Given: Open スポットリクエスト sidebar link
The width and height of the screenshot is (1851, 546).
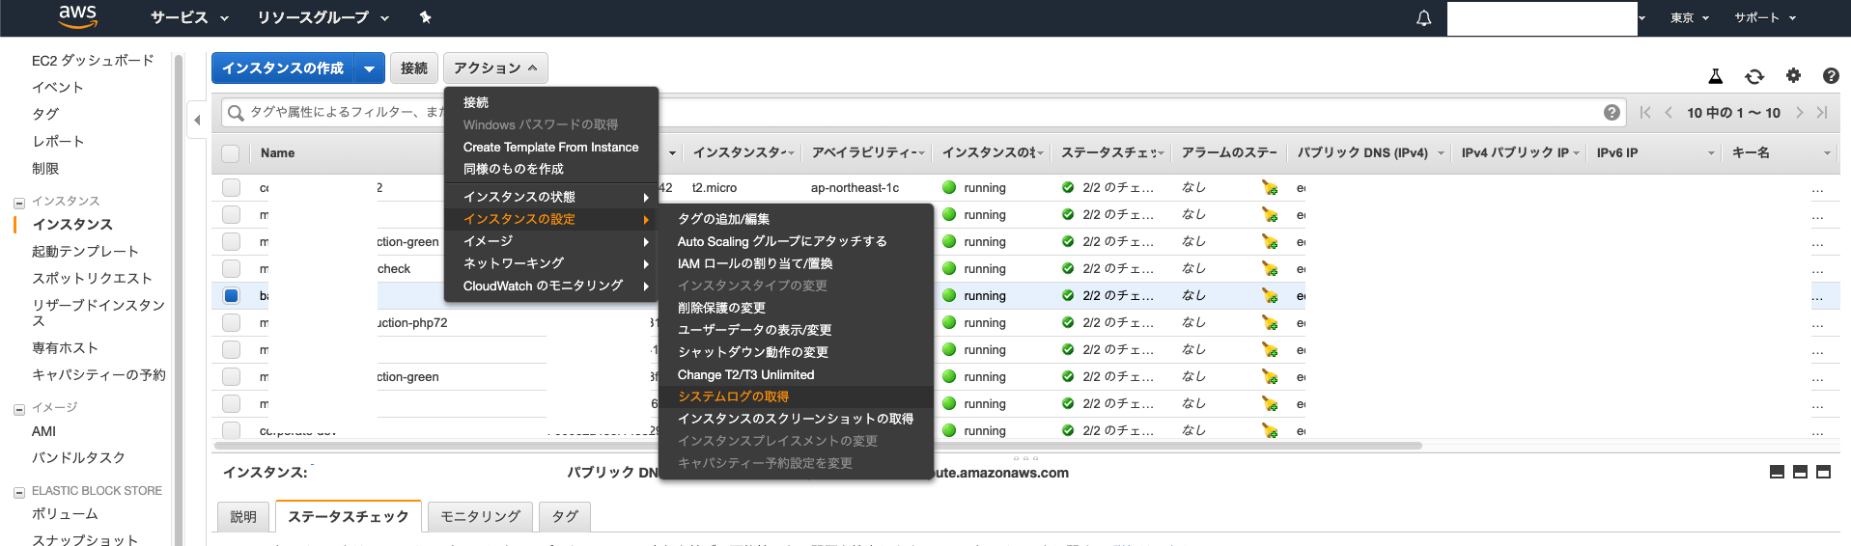Looking at the screenshot, I should (x=92, y=278).
